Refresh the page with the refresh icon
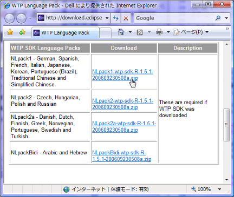 click(116, 18)
